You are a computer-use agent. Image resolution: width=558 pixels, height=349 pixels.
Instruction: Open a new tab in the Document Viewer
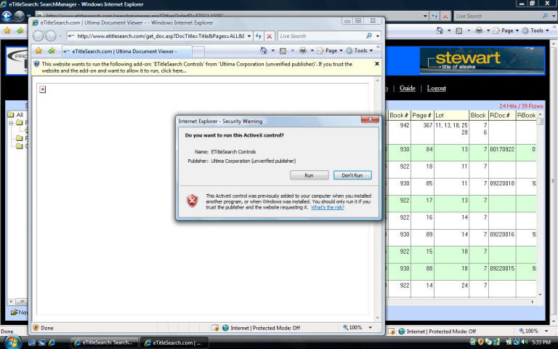[198, 52]
